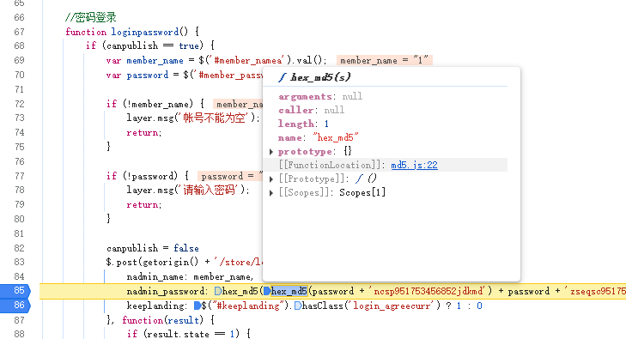The image size is (626, 339).
Task: Click the inline breakpoint marker before hasClass
Action: point(298,306)
